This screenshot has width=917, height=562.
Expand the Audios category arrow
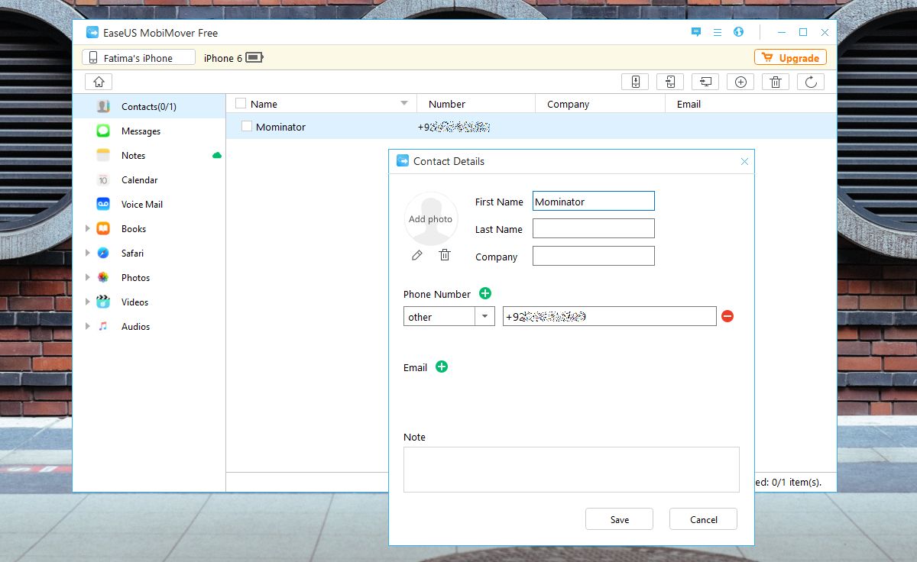pos(88,326)
